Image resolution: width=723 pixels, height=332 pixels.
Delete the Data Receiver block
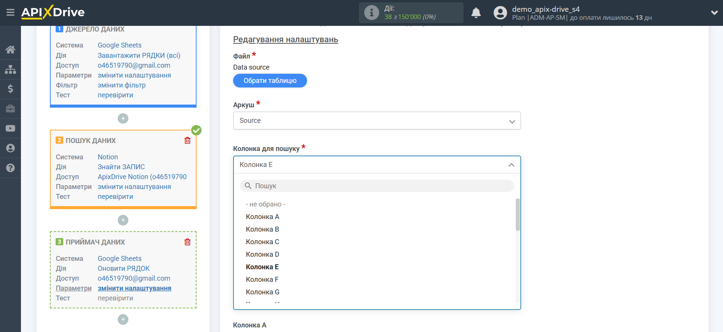(187, 242)
